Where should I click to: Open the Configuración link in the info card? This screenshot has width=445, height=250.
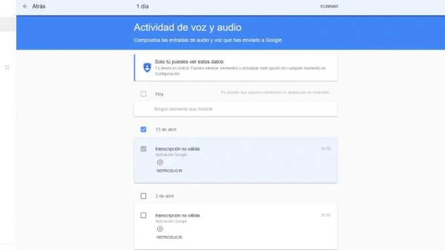[x=168, y=74]
